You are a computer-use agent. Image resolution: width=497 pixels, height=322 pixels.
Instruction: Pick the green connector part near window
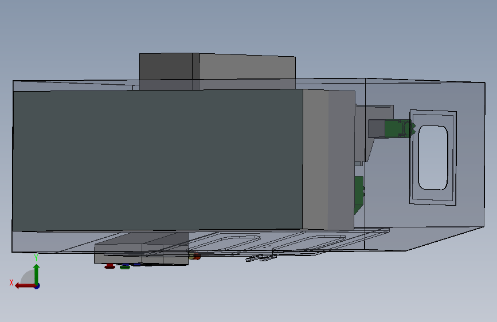[x=400, y=129]
